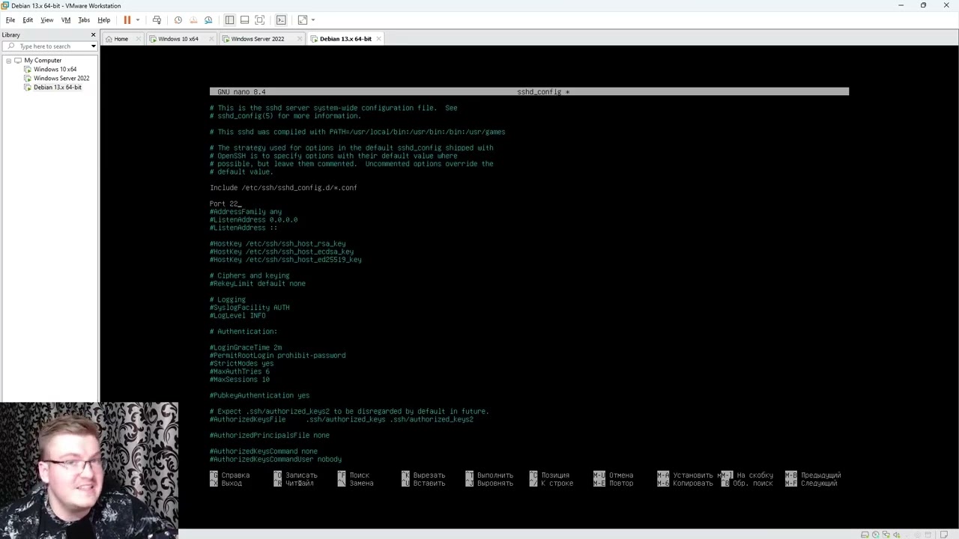Close the Home tab

(139, 39)
